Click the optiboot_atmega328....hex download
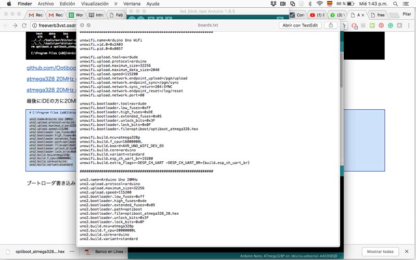 pyautogui.click(x=40, y=252)
